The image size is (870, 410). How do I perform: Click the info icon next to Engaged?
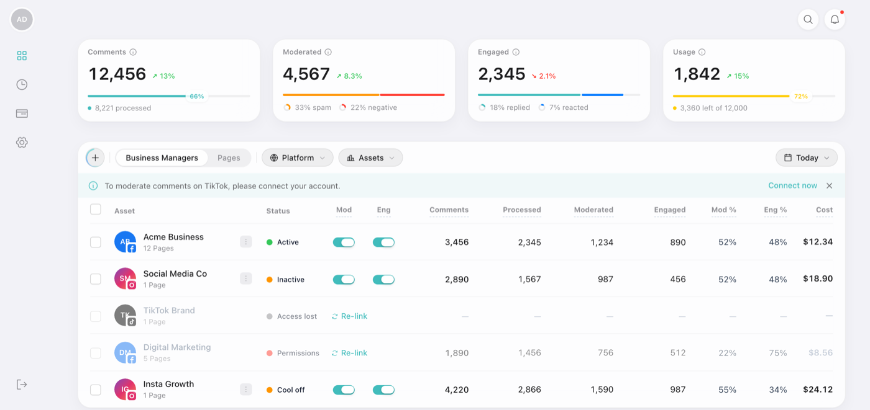(516, 52)
